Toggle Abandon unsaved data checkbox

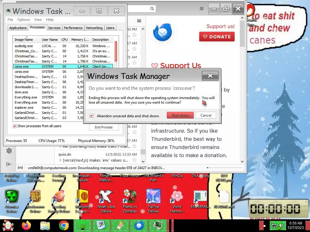point(91,116)
